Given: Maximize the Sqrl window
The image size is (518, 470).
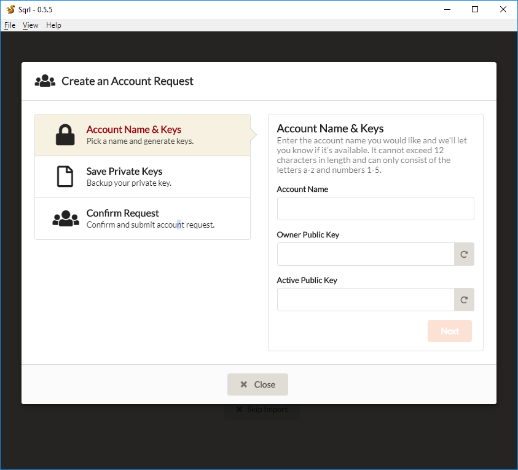Looking at the screenshot, I should coord(475,9).
